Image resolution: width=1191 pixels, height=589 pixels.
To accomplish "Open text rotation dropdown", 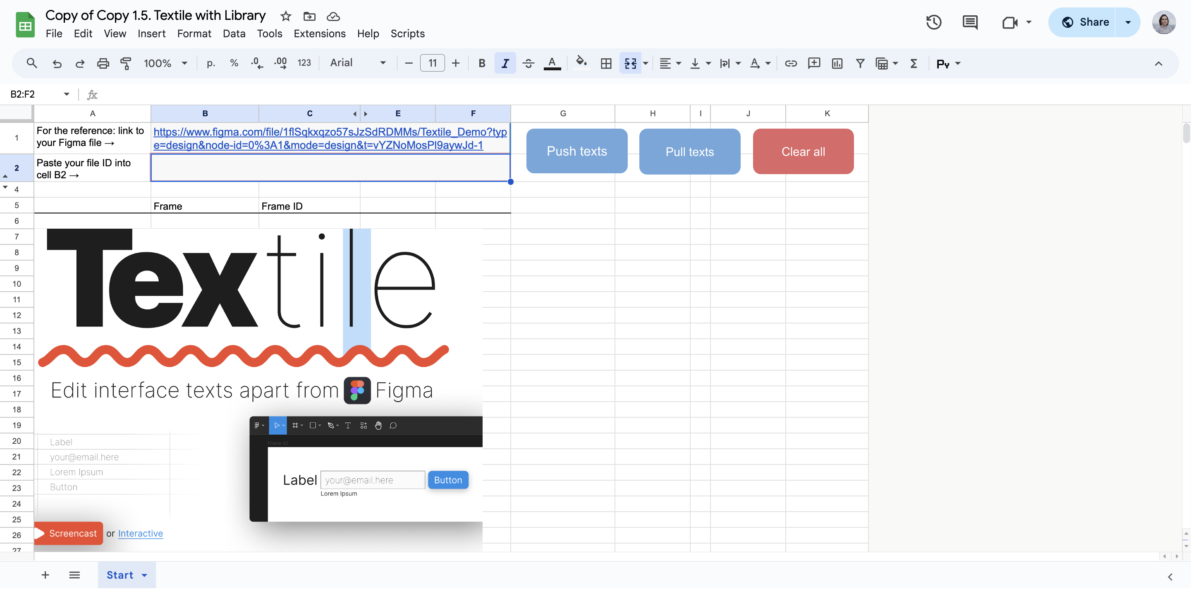I will point(760,63).
